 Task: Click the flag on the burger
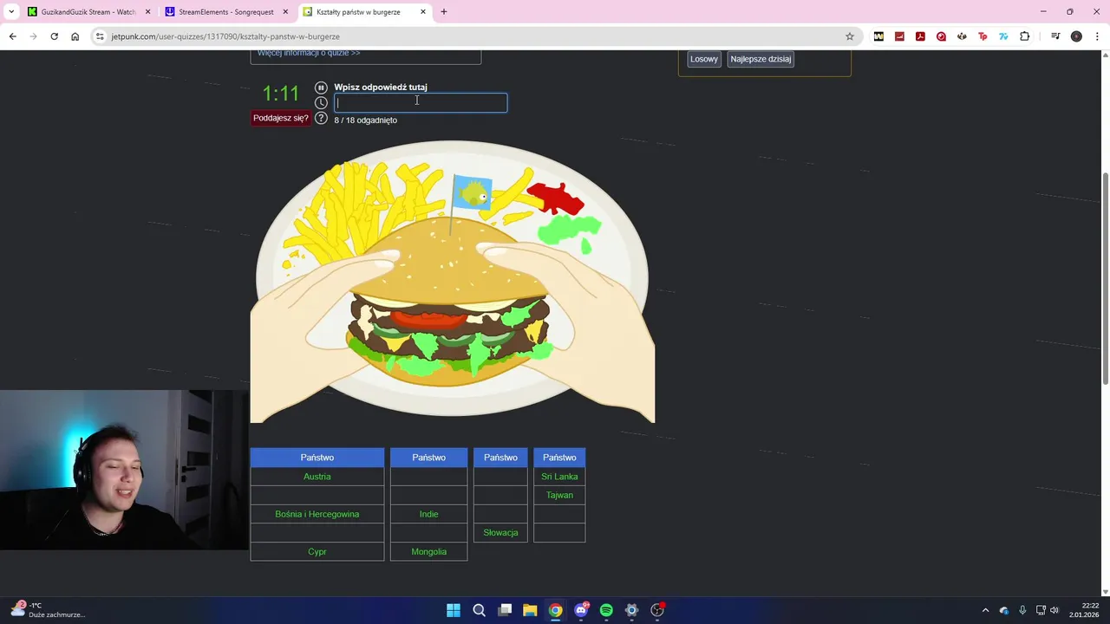[473, 192]
